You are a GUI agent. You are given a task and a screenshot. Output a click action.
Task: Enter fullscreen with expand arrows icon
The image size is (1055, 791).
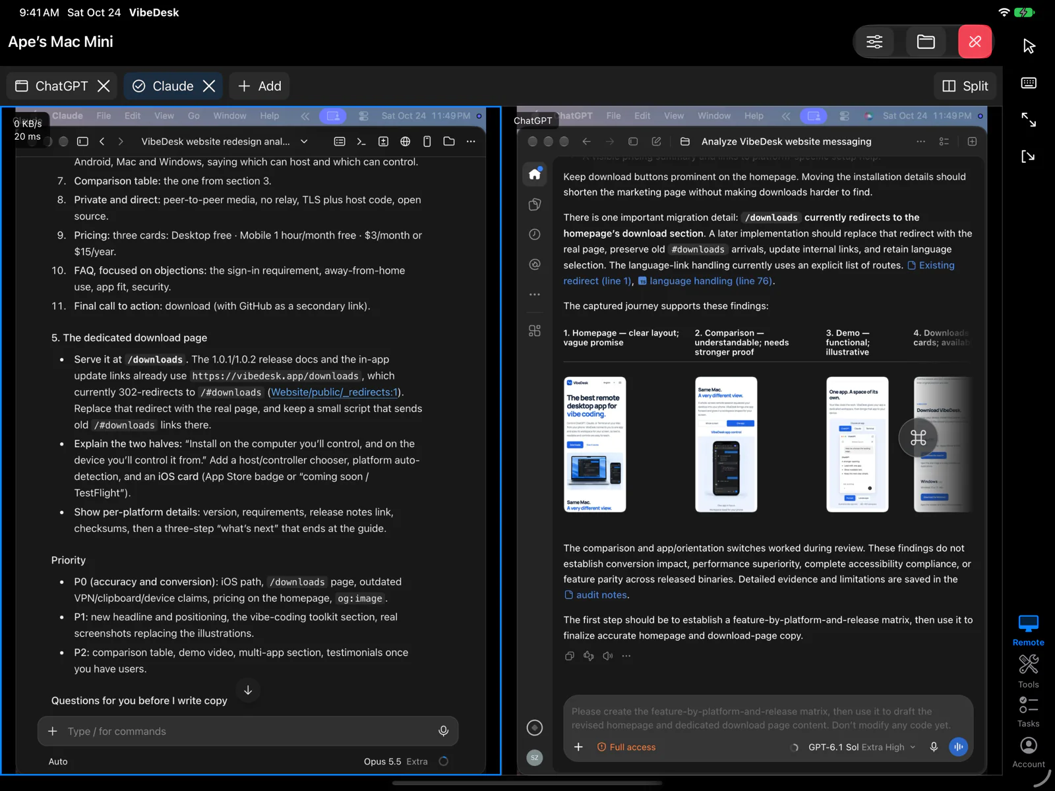pyautogui.click(x=1029, y=120)
